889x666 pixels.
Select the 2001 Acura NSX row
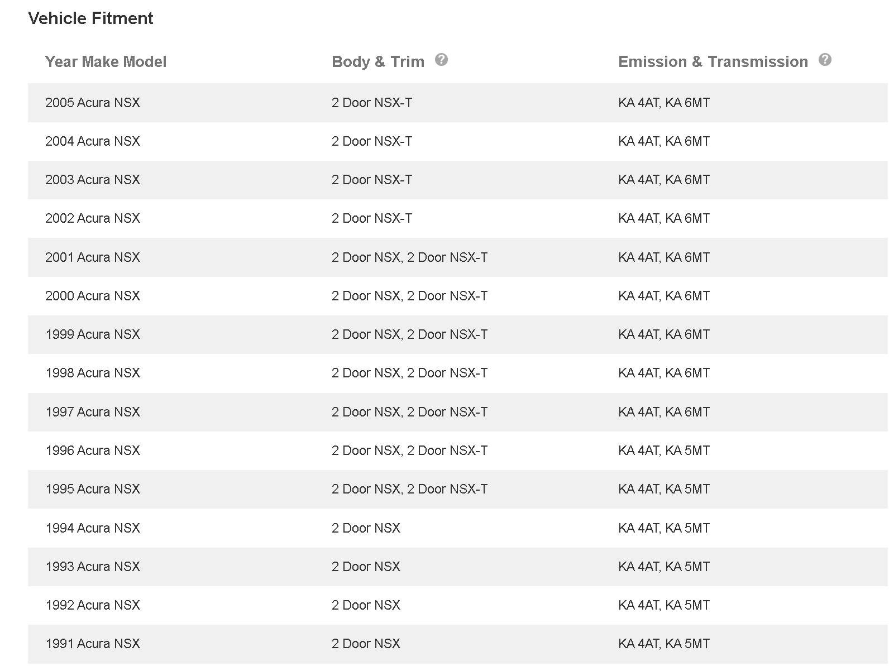point(458,257)
